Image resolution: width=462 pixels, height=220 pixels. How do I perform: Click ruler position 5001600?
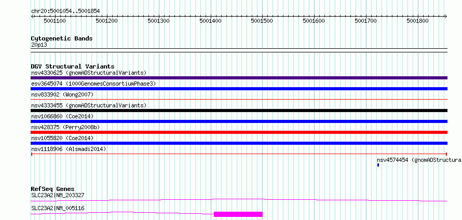pos(314,21)
